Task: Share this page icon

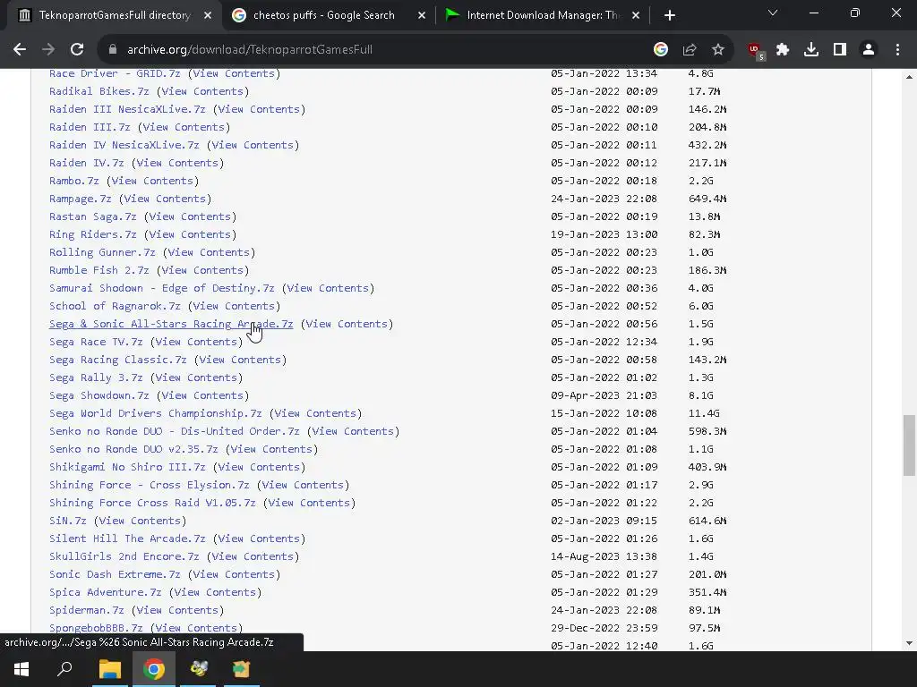Action: click(690, 50)
